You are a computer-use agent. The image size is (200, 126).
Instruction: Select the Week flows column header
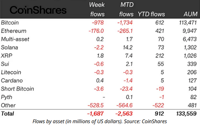click(x=97, y=10)
